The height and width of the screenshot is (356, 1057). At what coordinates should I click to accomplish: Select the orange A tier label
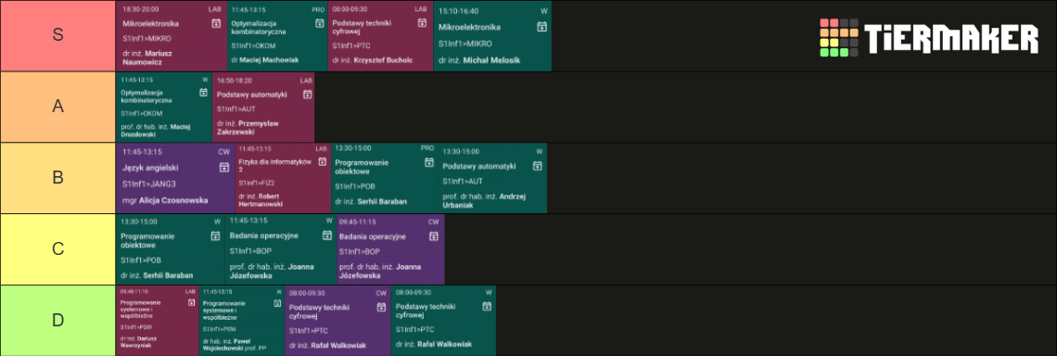click(58, 107)
